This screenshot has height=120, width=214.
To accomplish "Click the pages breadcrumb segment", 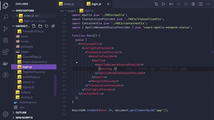I will tap(72, 11).
